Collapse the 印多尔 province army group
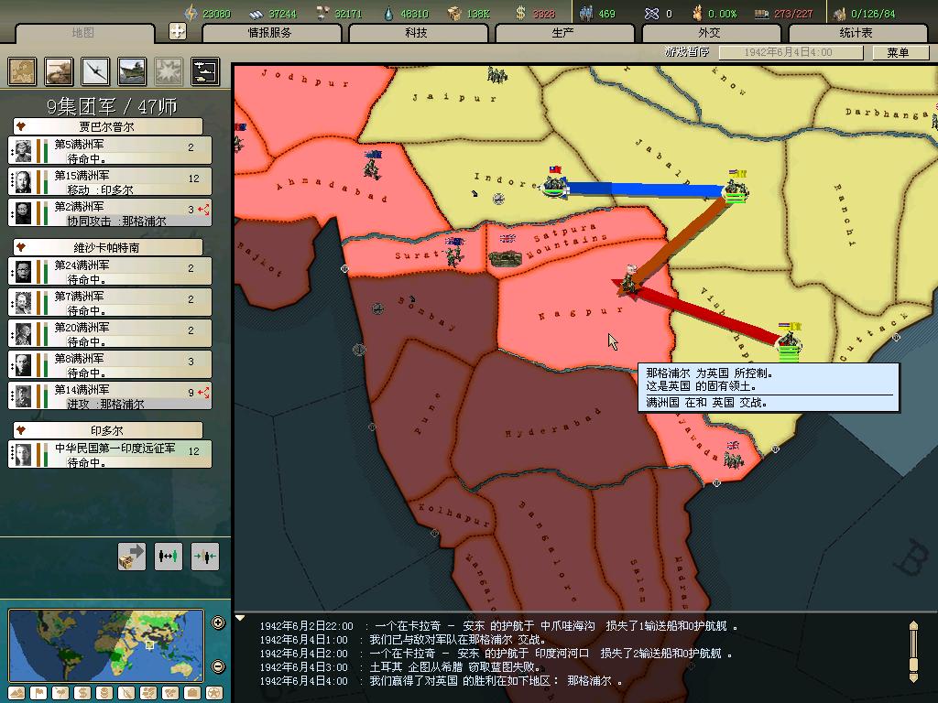The height and width of the screenshot is (703, 938). coord(21,430)
